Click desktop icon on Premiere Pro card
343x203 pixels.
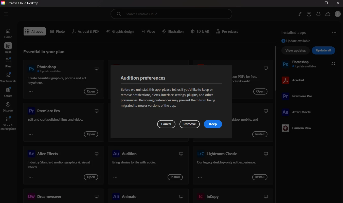pyautogui.click(x=97, y=111)
